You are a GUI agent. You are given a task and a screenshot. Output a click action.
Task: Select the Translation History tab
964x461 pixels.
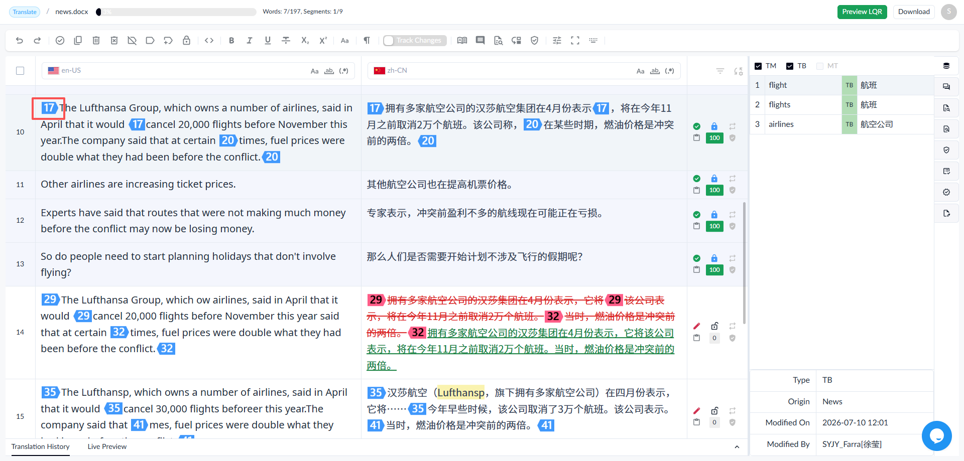pos(40,446)
